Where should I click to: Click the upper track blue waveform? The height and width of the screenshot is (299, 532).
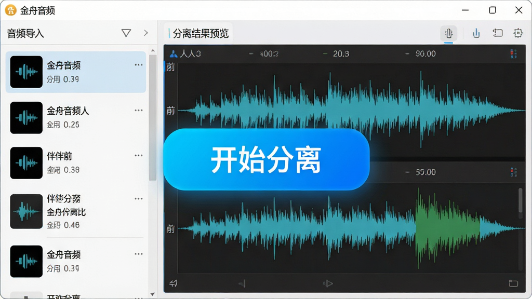point(352,110)
